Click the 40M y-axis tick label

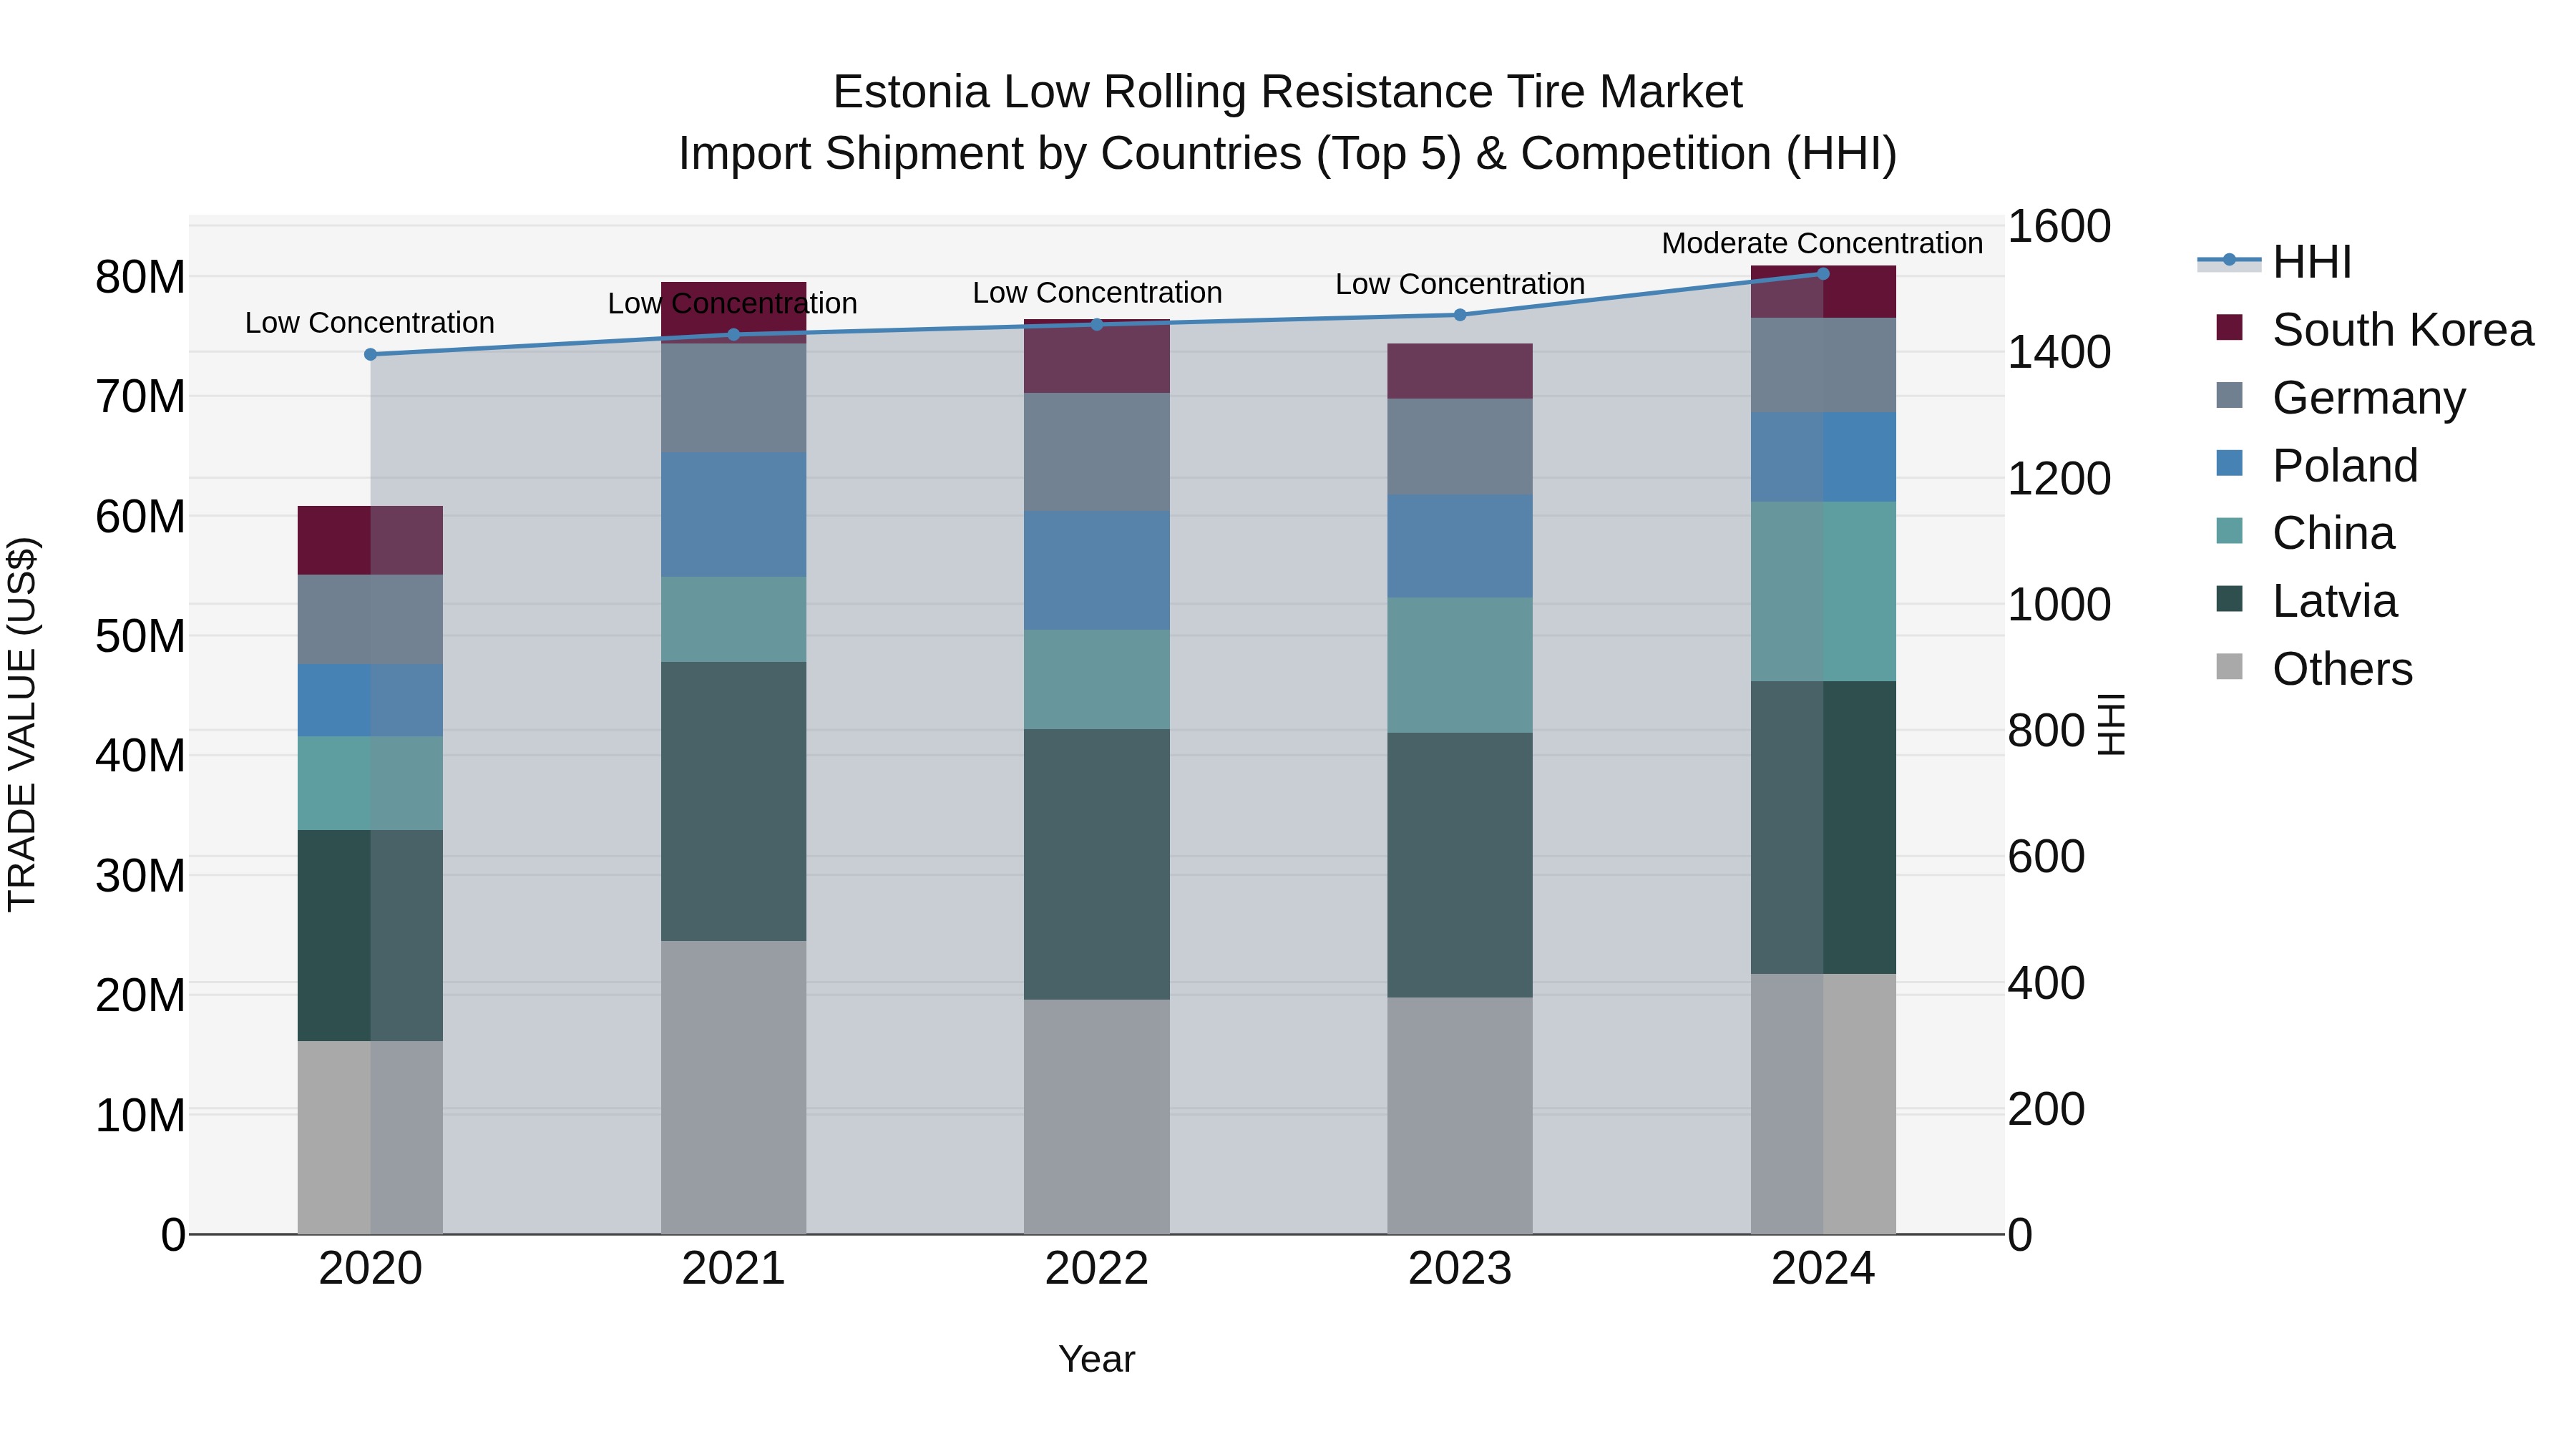tap(140, 755)
